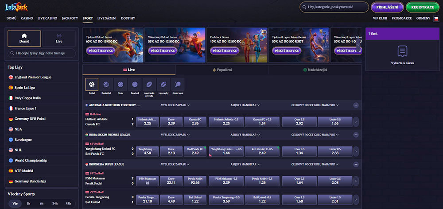Click the Přihlášení button
The image size is (443, 209).
click(x=387, y=8)
